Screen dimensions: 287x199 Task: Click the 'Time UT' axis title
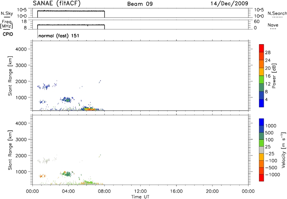(x=140, y=197)
